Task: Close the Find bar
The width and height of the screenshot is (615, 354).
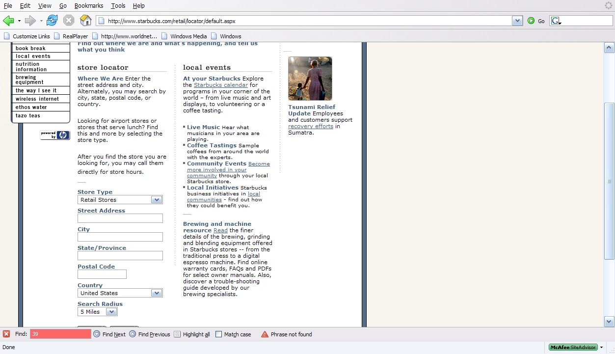Action: pyautogui.click(x=6, y=334)
